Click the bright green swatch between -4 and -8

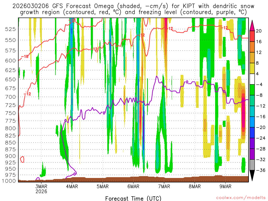[x=252, y=90]
